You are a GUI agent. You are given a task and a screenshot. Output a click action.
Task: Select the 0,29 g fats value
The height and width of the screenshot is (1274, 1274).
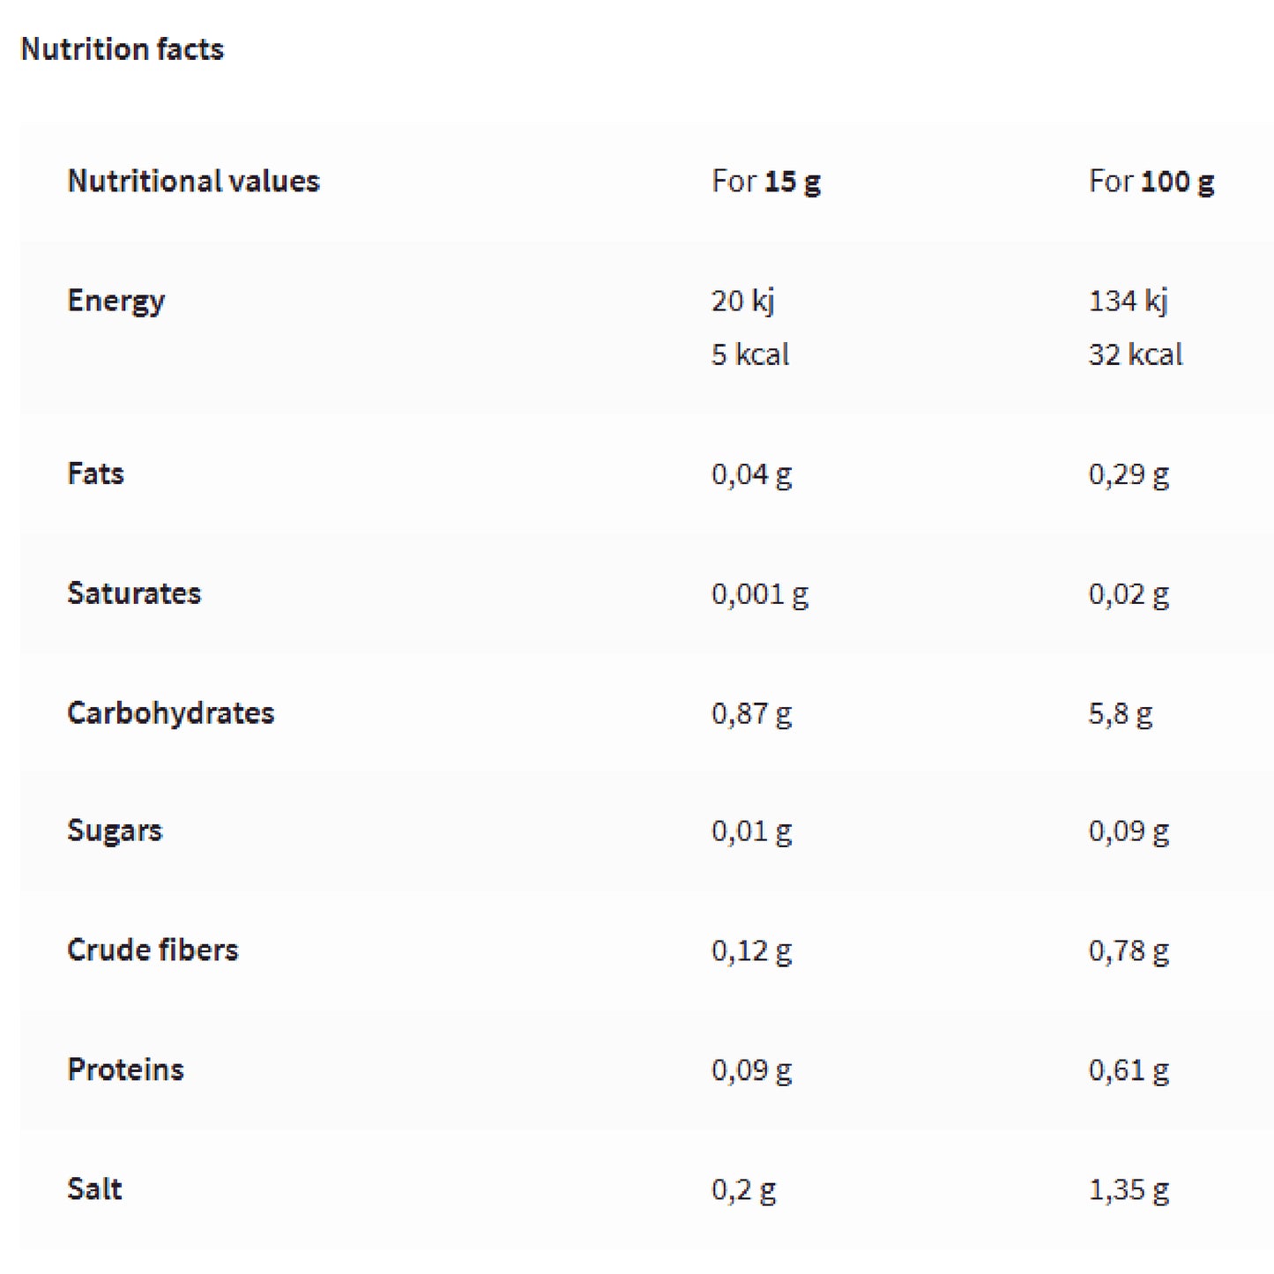click(x=1128, y=474)
